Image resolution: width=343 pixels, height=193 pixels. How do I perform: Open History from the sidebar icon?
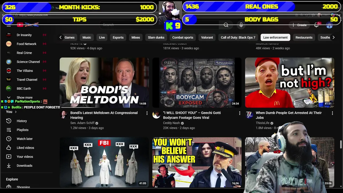(9, 121)
